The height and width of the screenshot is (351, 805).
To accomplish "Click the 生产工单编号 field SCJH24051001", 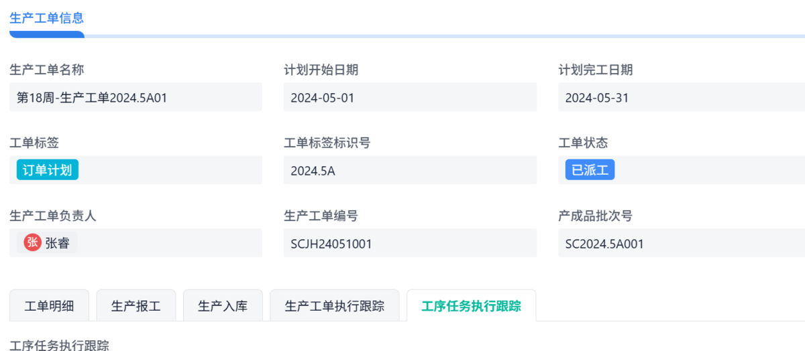I will [x=410, y=243].
